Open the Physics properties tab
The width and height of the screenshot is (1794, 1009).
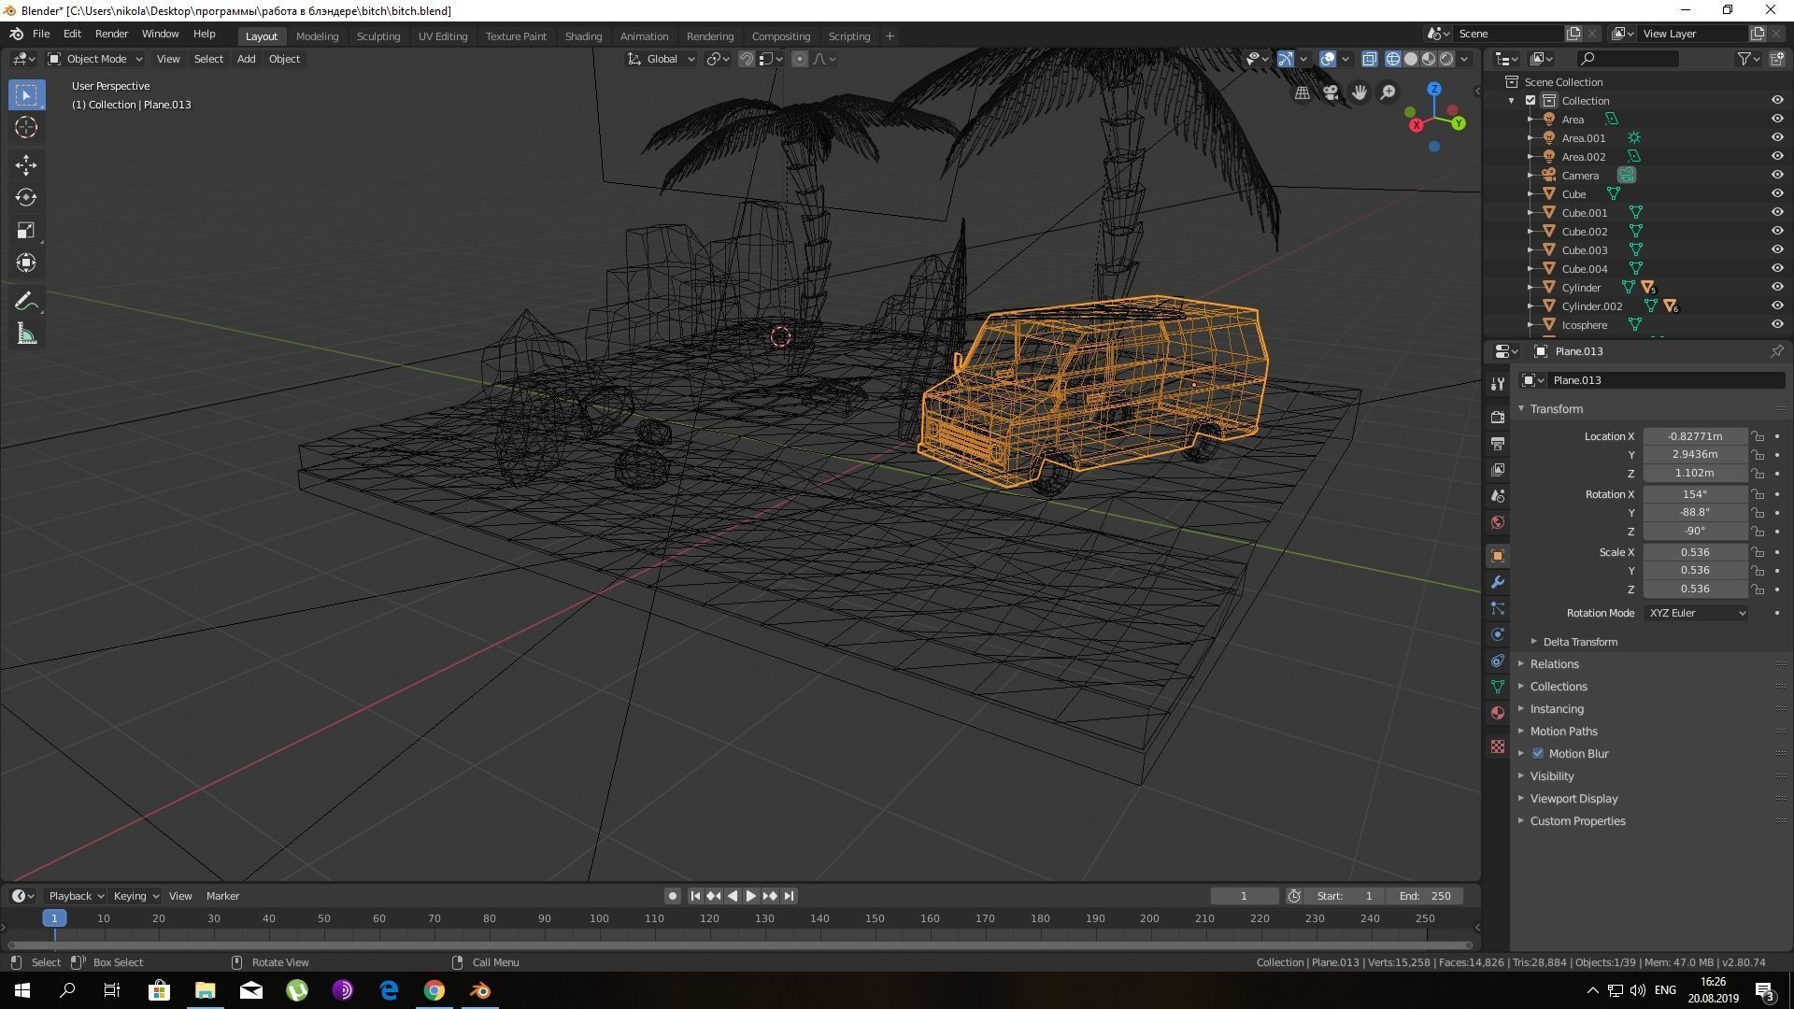1498,634
